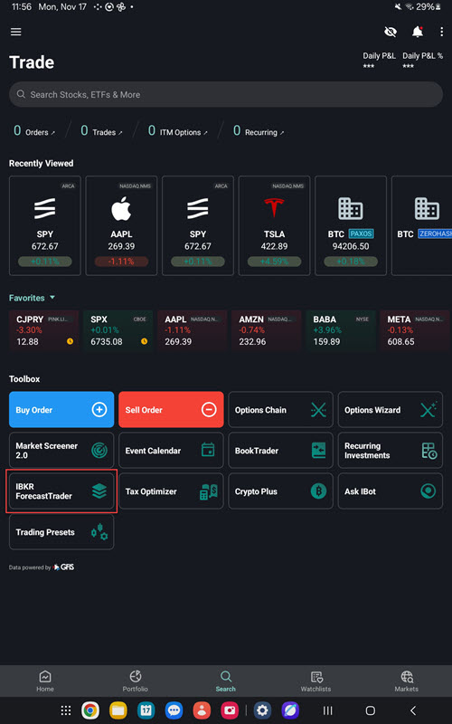Open the Contacts app in taskbar
The height and width of the screenshot is (724, 452).
point(202,710)
